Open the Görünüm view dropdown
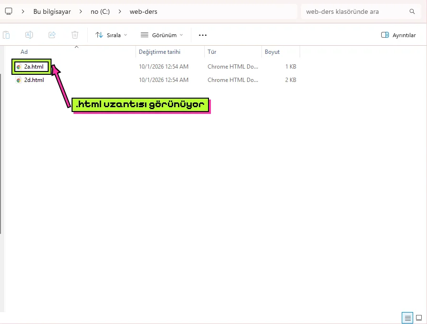The height and width of the screenshot is (324, 427). 162,35
